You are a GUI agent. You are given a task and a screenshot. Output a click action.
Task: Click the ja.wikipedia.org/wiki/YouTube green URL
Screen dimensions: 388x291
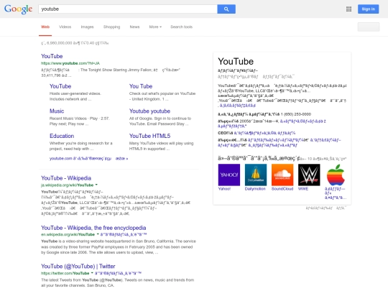pos(67,185)
